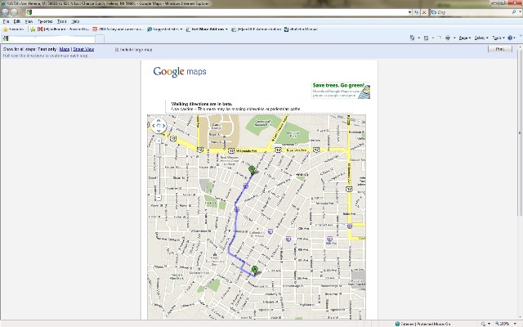Click the address bar input field
This screenshot has height=327, width=523.
pos(219,12)
